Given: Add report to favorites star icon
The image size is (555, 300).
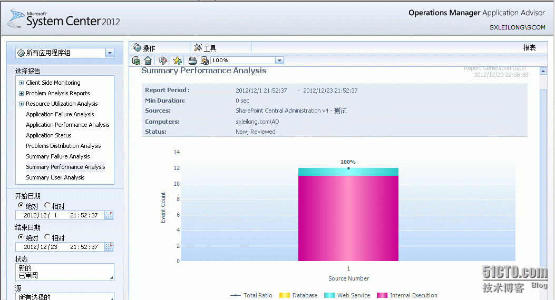Looking at the screenshot, I should (x=177, y=61).
